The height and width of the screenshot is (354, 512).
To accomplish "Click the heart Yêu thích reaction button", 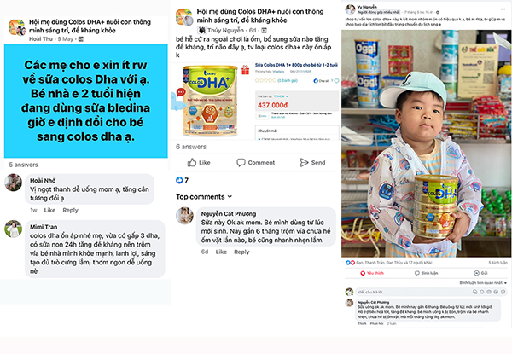I will (372, 273).
